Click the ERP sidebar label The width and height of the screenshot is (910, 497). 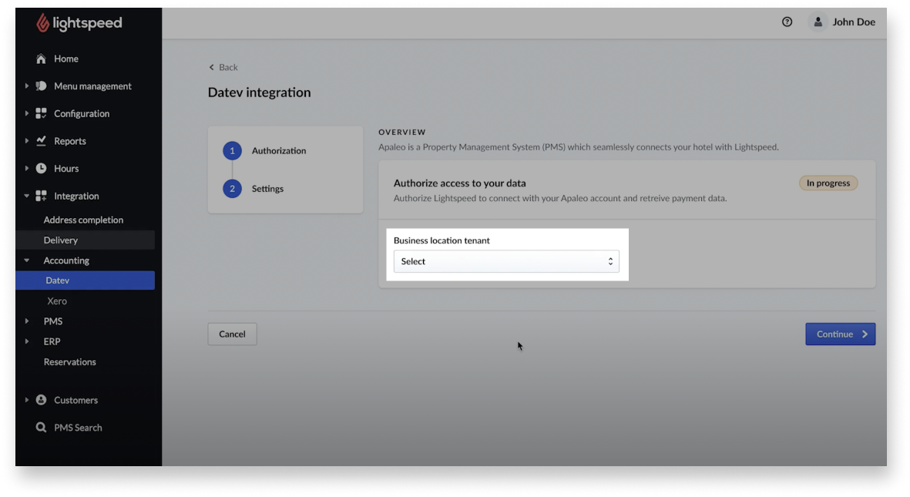[x=52, y=341]
